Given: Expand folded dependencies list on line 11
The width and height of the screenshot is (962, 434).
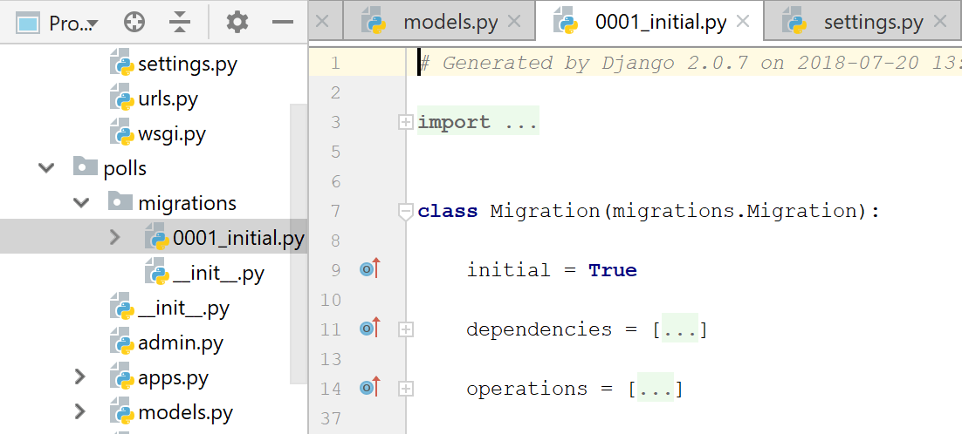Looking at the screenshot, I should [405, 329].
